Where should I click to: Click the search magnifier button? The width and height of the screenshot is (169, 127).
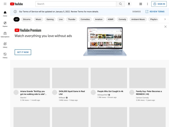(121, 4)
